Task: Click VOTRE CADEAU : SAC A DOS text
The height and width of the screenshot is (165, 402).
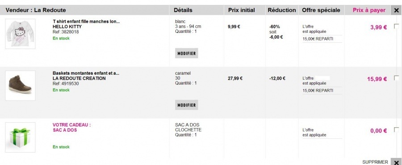Action: point(72,128)
